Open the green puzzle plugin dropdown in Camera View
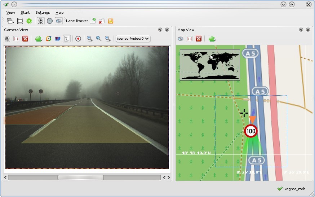The image size is (315, 197). pos(39,39)
